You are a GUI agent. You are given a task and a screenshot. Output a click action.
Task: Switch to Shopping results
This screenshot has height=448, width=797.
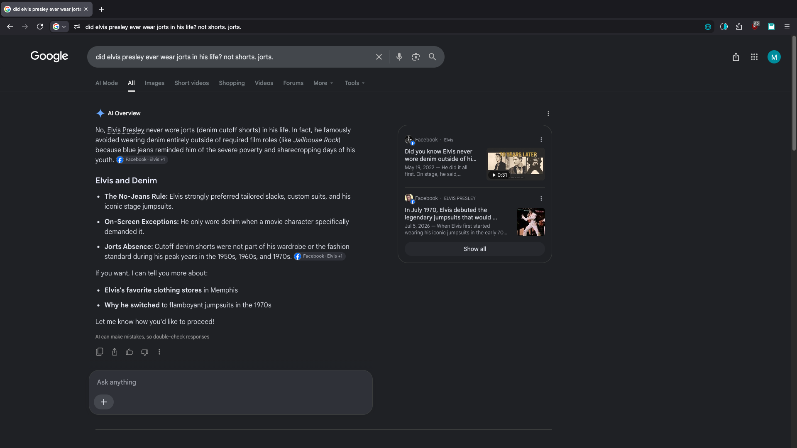click(x=232, y=83)
